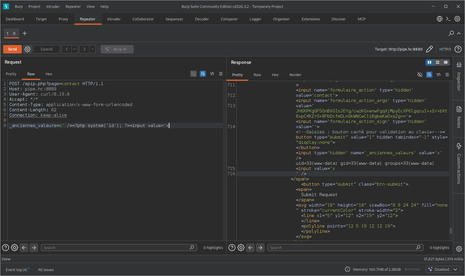
Task: Open Repeater help question mark icon
Action: [458, 49]
